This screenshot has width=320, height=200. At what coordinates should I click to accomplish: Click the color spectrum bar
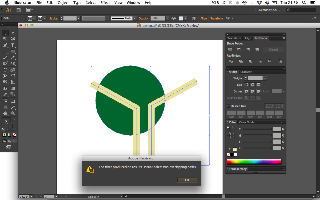point(254,162)
